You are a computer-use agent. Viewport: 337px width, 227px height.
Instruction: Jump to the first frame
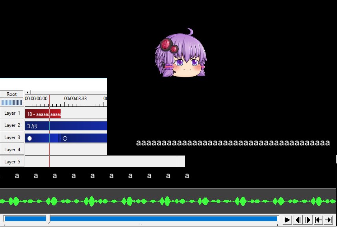pyautogui.click(x=318, y=220)
